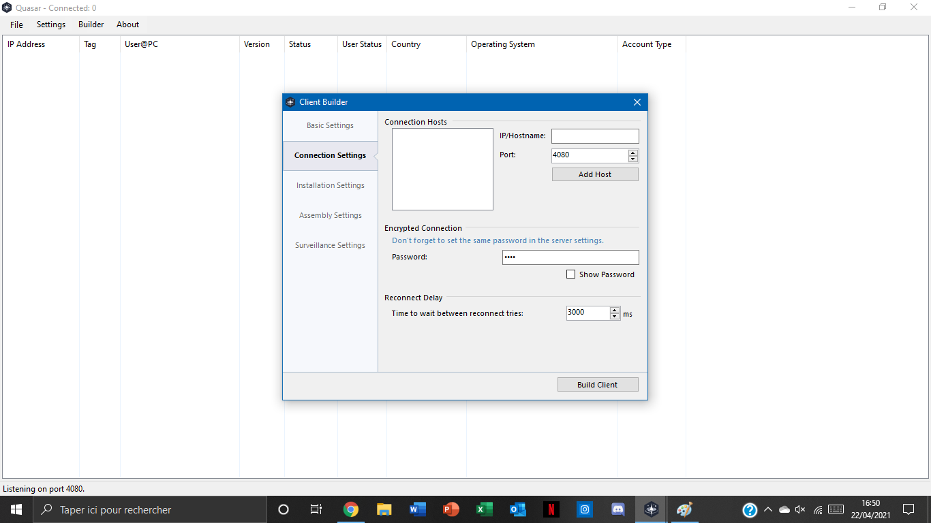
Task: Click the 'Listening on port 4080.' status text
Action: click(44, 489)
